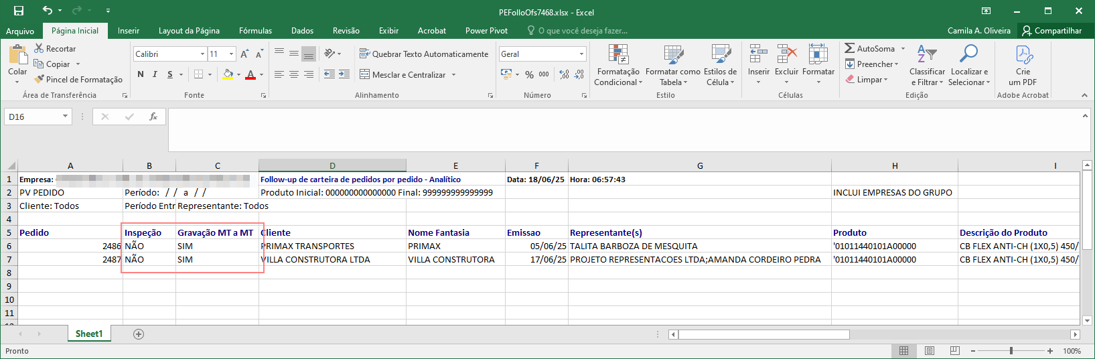Open the Geral number format dropdown
Viewport: 1095px width, 359px height.
(x=581, y=54)
